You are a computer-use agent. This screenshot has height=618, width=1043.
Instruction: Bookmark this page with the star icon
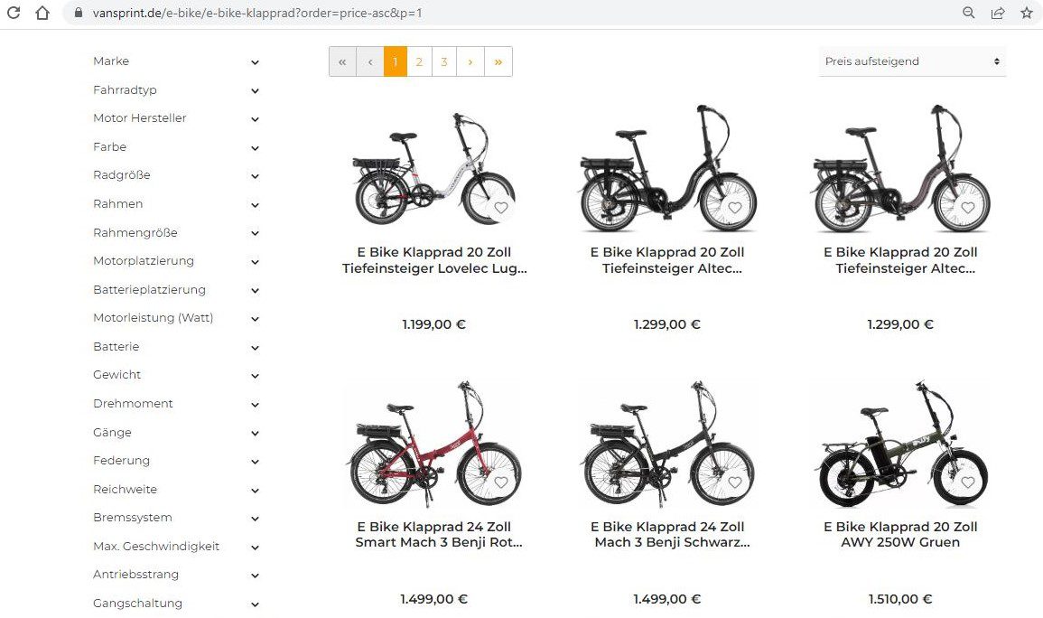[x=1027, y=13]
